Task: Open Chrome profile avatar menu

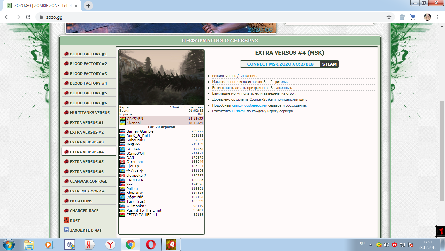Action: click(427, 17)
